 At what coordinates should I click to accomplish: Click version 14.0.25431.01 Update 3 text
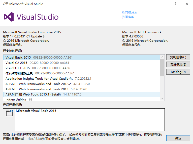24,36
